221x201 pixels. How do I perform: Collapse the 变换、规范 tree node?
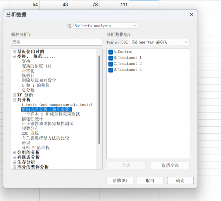[x=14, y=57]
